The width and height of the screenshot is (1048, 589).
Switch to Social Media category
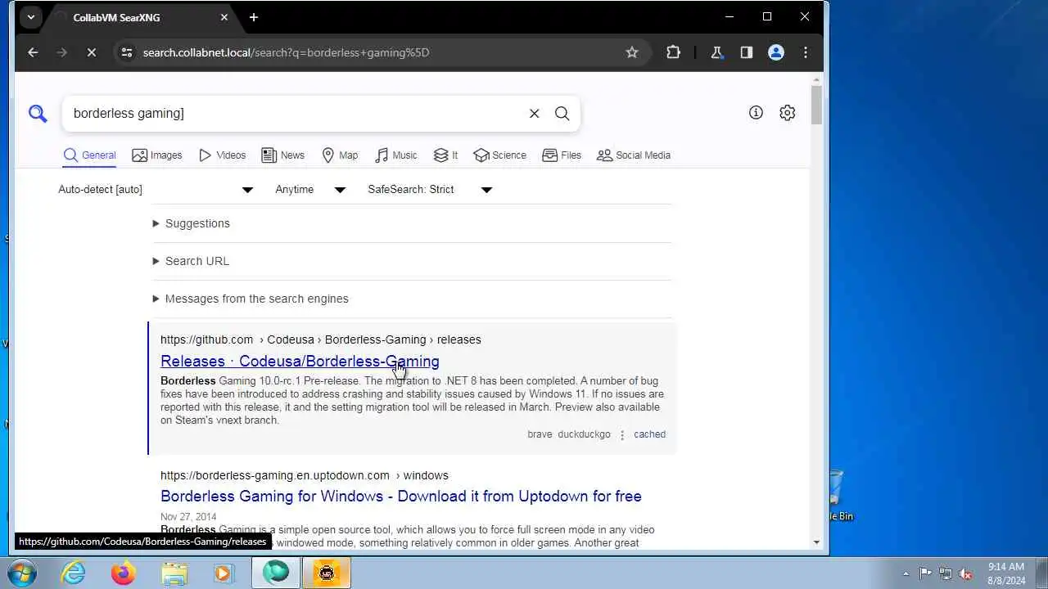coord(634,155)
